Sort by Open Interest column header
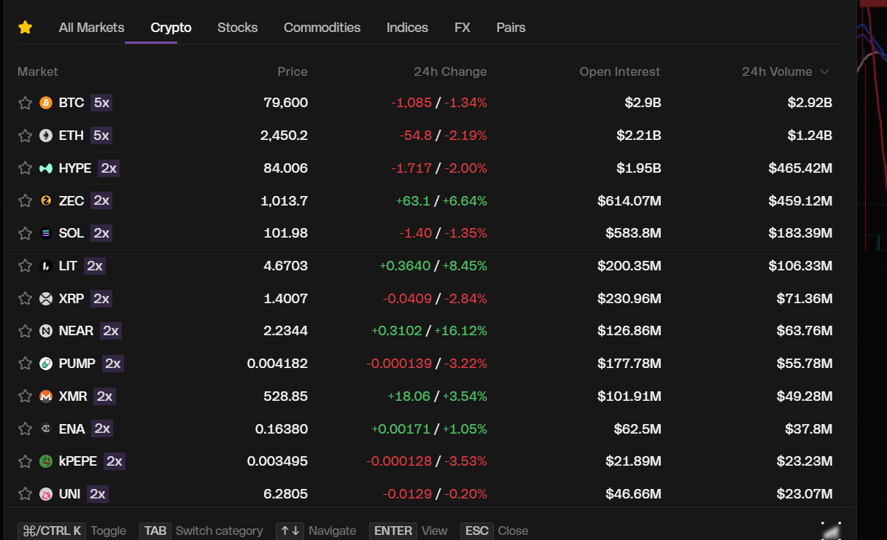Viewport: 887px width, 540px height. coord(620,71)
